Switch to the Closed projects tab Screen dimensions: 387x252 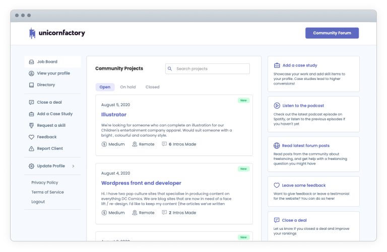(x=152, y=87)
